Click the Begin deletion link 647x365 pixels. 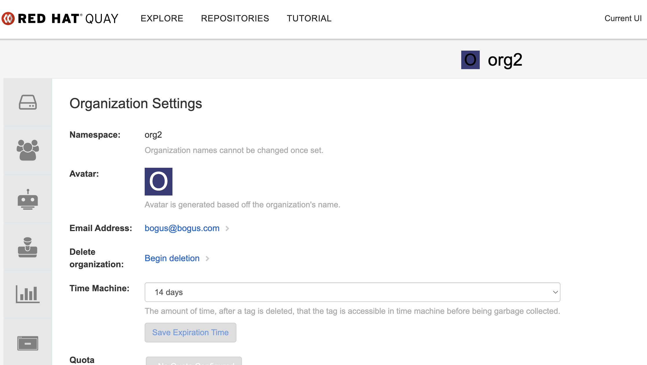click(172, 258)
